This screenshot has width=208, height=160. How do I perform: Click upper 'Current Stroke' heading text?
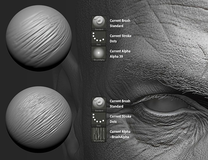[x=121, y=36]
